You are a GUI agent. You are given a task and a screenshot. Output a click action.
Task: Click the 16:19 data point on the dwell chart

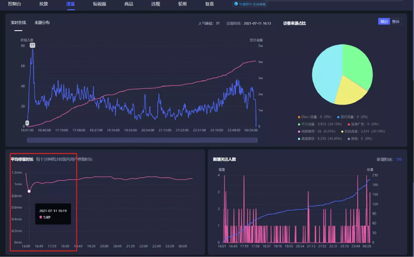click(x=29, y=191)
